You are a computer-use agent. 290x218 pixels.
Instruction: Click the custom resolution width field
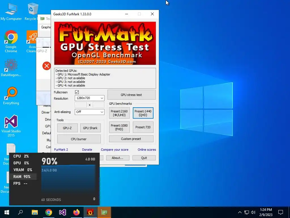81,105
